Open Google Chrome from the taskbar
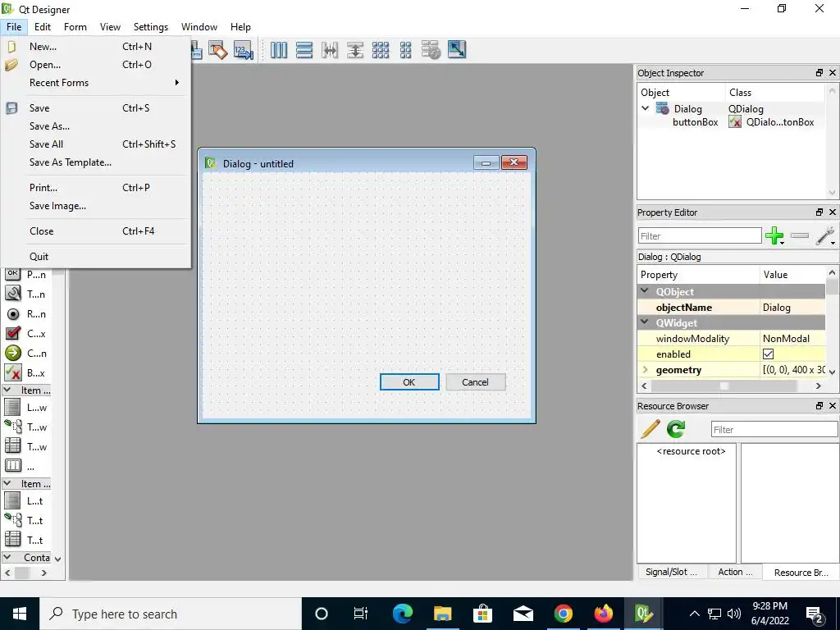Image resolution: width=840 pixels, height=630 pixels. (563, 614)
